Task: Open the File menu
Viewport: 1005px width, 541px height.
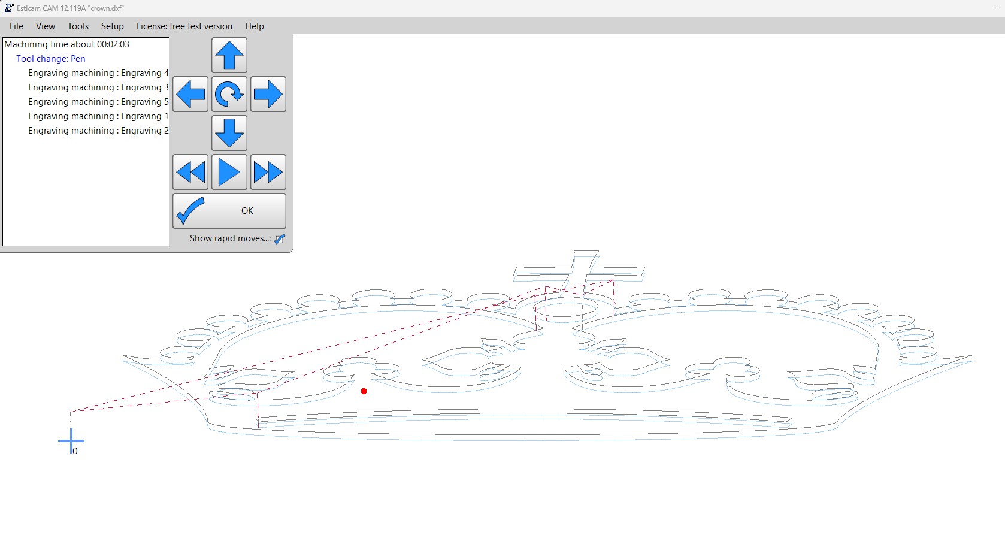Action: click(17, 26)
